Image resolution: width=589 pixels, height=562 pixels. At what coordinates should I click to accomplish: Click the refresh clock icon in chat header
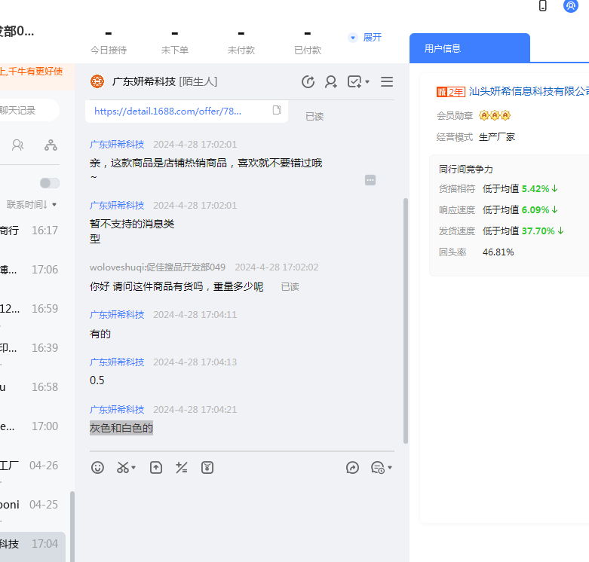tap(308, 82)
